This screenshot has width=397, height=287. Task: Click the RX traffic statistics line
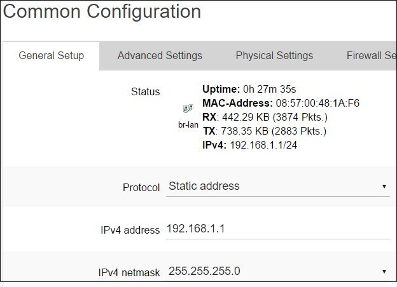pyautogui.click(x=265, y=117)
